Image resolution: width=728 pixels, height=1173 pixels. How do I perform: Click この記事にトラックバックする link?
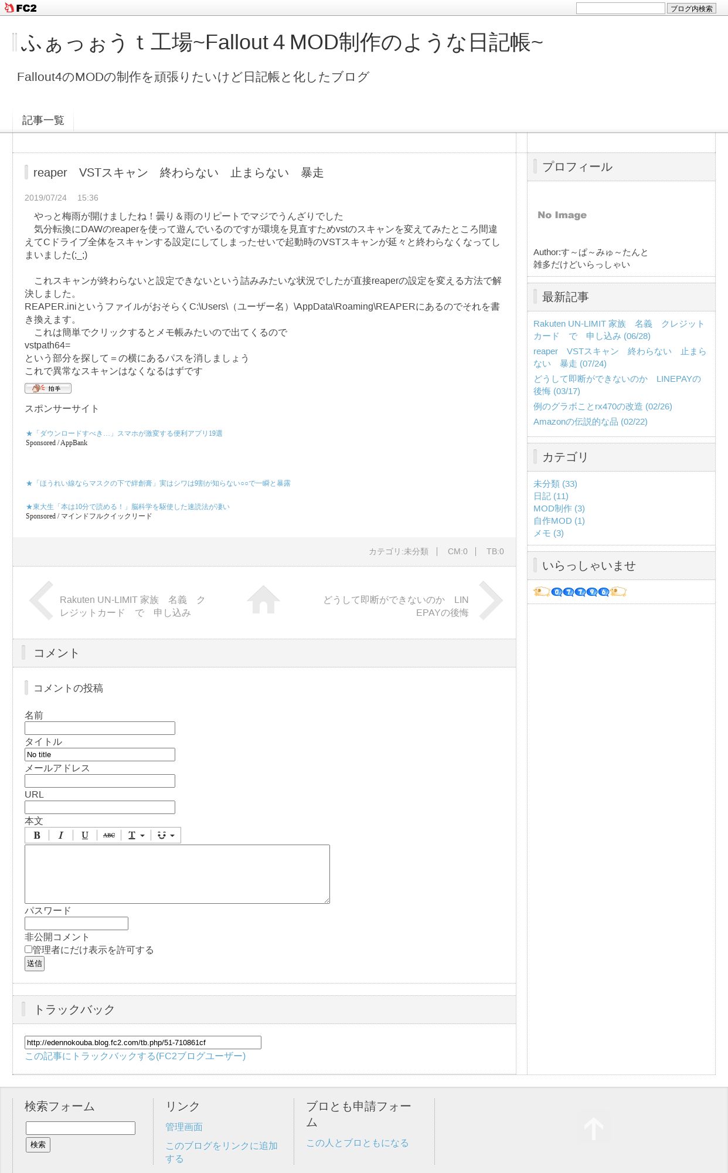click(x=135, y=1056)
